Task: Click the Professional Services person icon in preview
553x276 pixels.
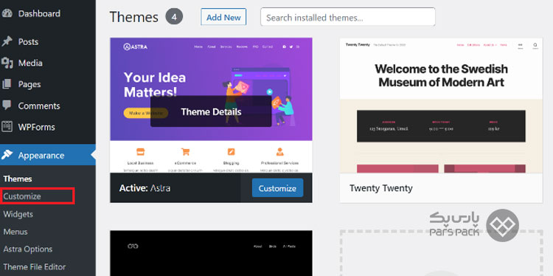Action: [279, 152]
